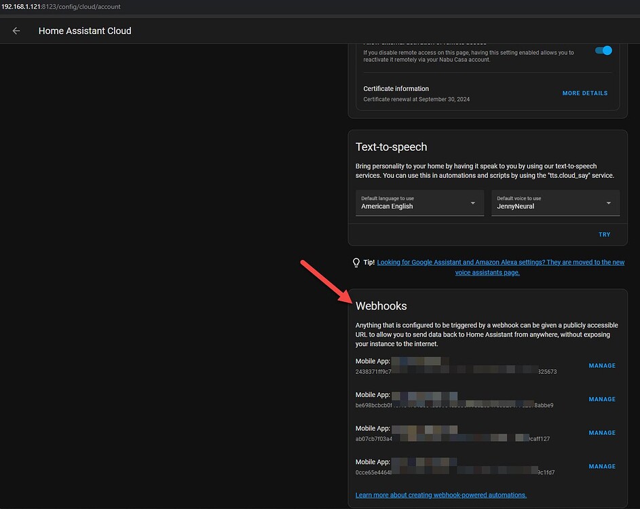Click the Home Assistant Cloud page title
This screenshot has height=509, width=640.
click(84, 31)
